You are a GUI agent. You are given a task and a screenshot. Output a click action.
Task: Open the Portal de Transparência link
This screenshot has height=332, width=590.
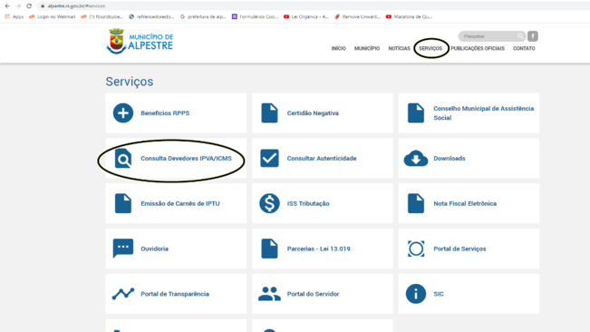click(175, 294)
